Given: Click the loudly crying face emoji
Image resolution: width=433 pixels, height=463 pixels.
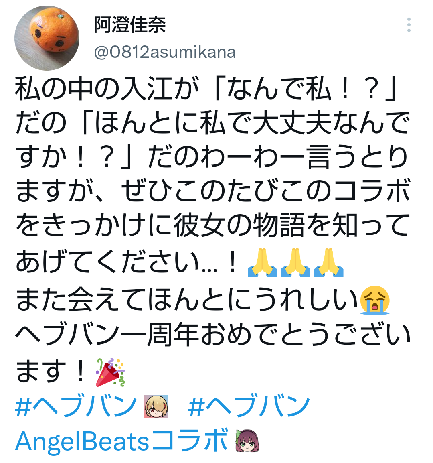Looking at the screenshot, I should point(375,300).
